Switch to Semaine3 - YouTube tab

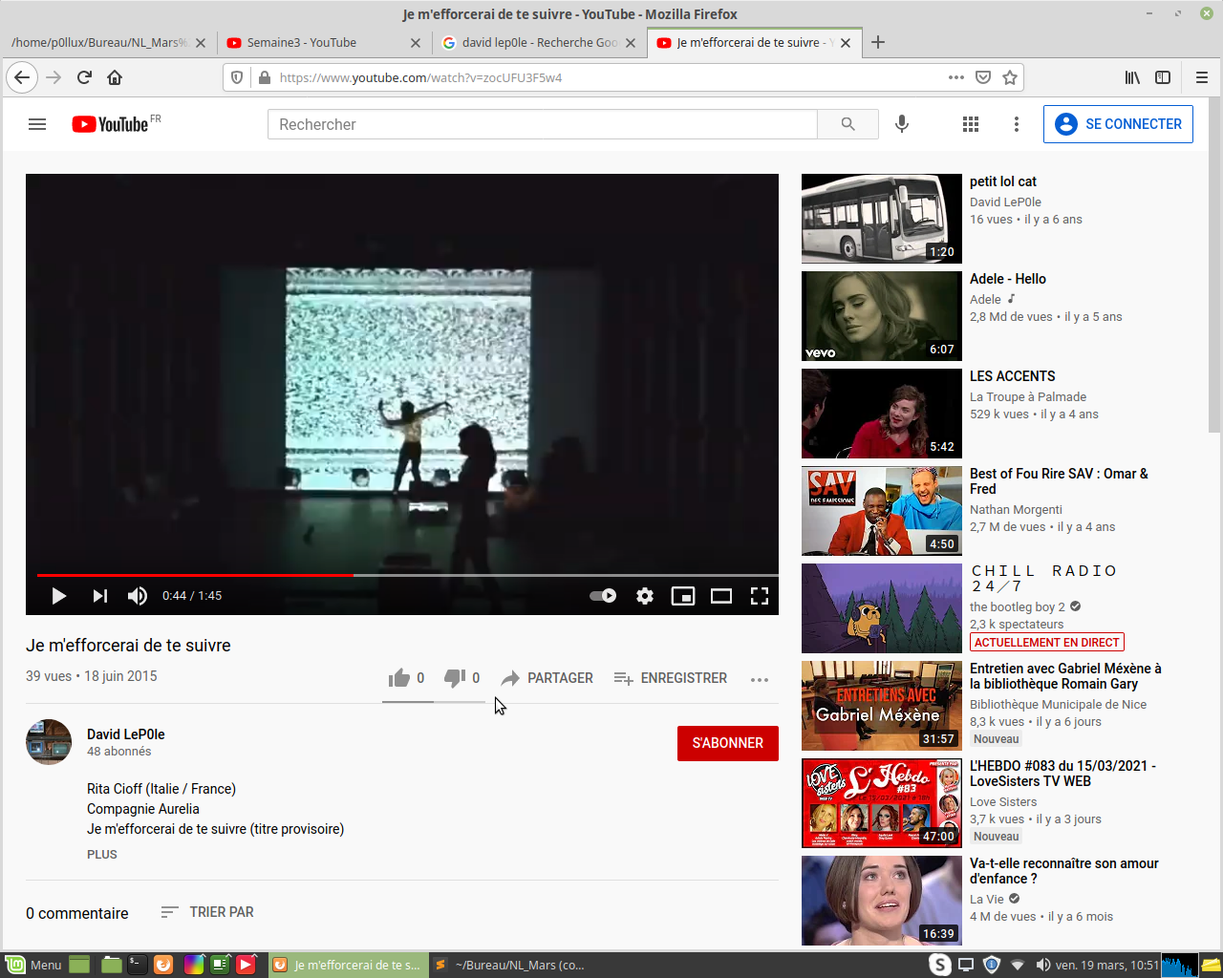click(x=301, y=43)
